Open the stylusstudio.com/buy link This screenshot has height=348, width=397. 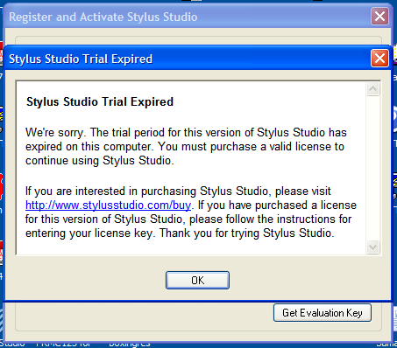[x=108, y=205]
